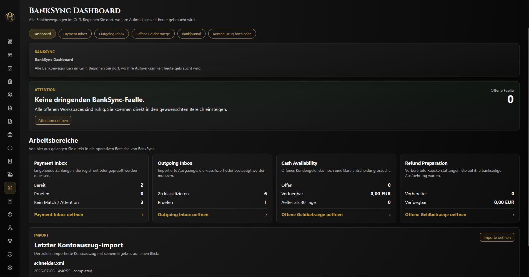Click the Payment Inbox card heading
This screenshot has height=277, width=529.
(x=51, y=163)
